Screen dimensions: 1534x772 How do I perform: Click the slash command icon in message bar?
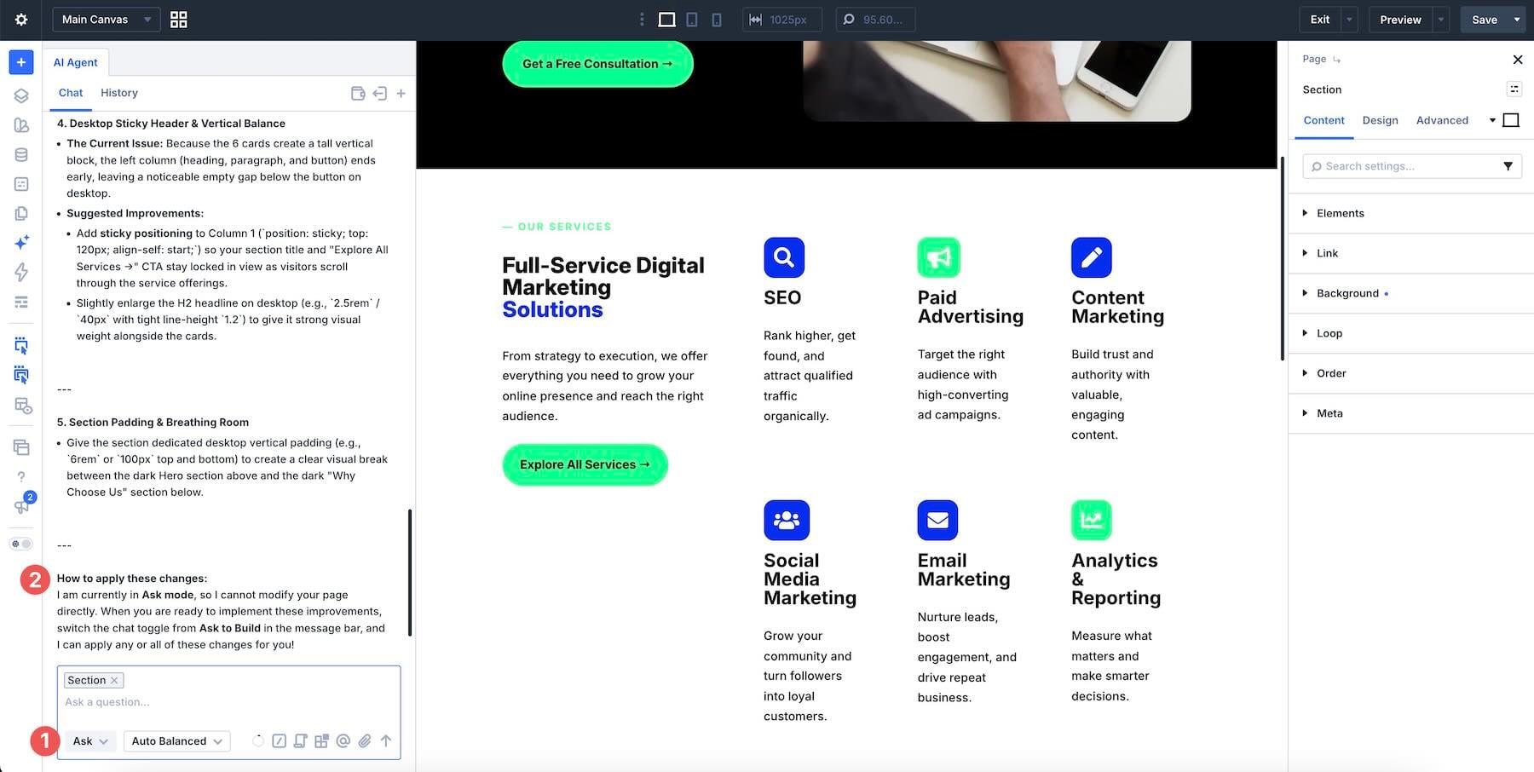tap(279, 741)
